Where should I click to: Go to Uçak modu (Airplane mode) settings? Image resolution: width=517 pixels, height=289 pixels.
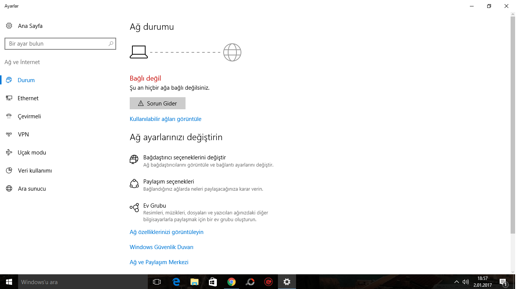click(x=31, y=152)
